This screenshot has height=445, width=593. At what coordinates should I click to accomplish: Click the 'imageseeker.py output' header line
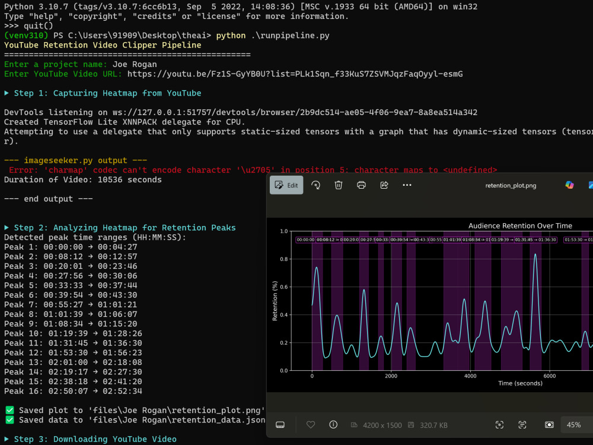pyautogui.click(x=76, y=160)
